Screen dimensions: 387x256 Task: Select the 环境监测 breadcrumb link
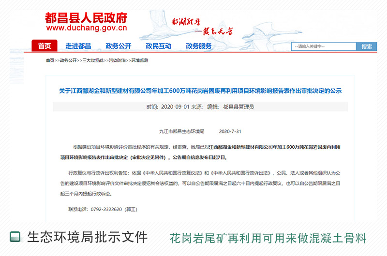coord(140,60)
